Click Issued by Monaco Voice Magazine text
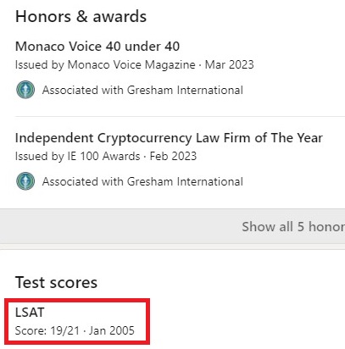Viewport: 345px width, 349px height. (105, 64)
